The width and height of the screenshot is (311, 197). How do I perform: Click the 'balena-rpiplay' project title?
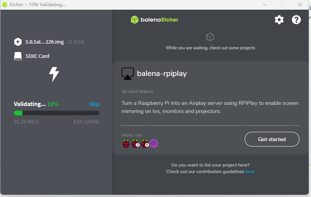162,74
